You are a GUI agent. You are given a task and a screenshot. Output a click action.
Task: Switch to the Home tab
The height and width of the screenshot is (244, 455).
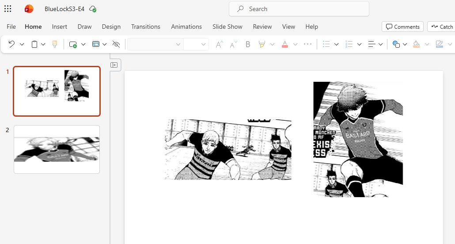[x=33, y=27]
